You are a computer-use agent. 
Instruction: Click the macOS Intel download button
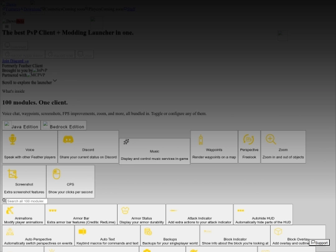tap(60, 54)
